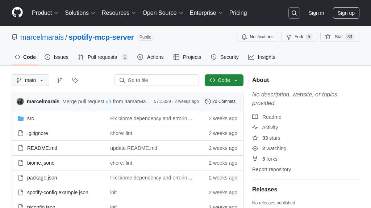Open pull request #1 link
This screenshot has width=371, height=208.
[x=109, y=101]
